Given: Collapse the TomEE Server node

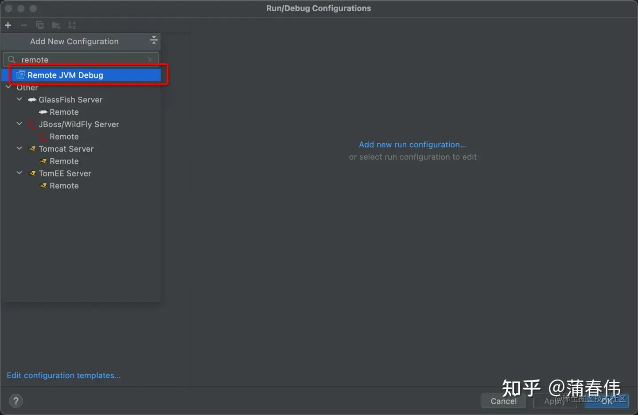Looking at the screenshot, I should 19,173.
